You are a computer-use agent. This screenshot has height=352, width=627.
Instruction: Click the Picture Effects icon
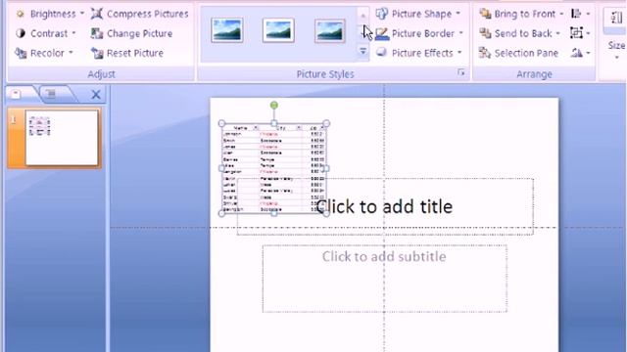[381, 52]
